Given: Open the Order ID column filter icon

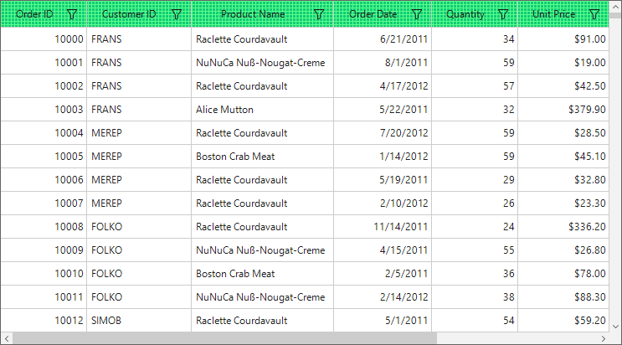Looking at the screenshot, I should click(72, 14).
